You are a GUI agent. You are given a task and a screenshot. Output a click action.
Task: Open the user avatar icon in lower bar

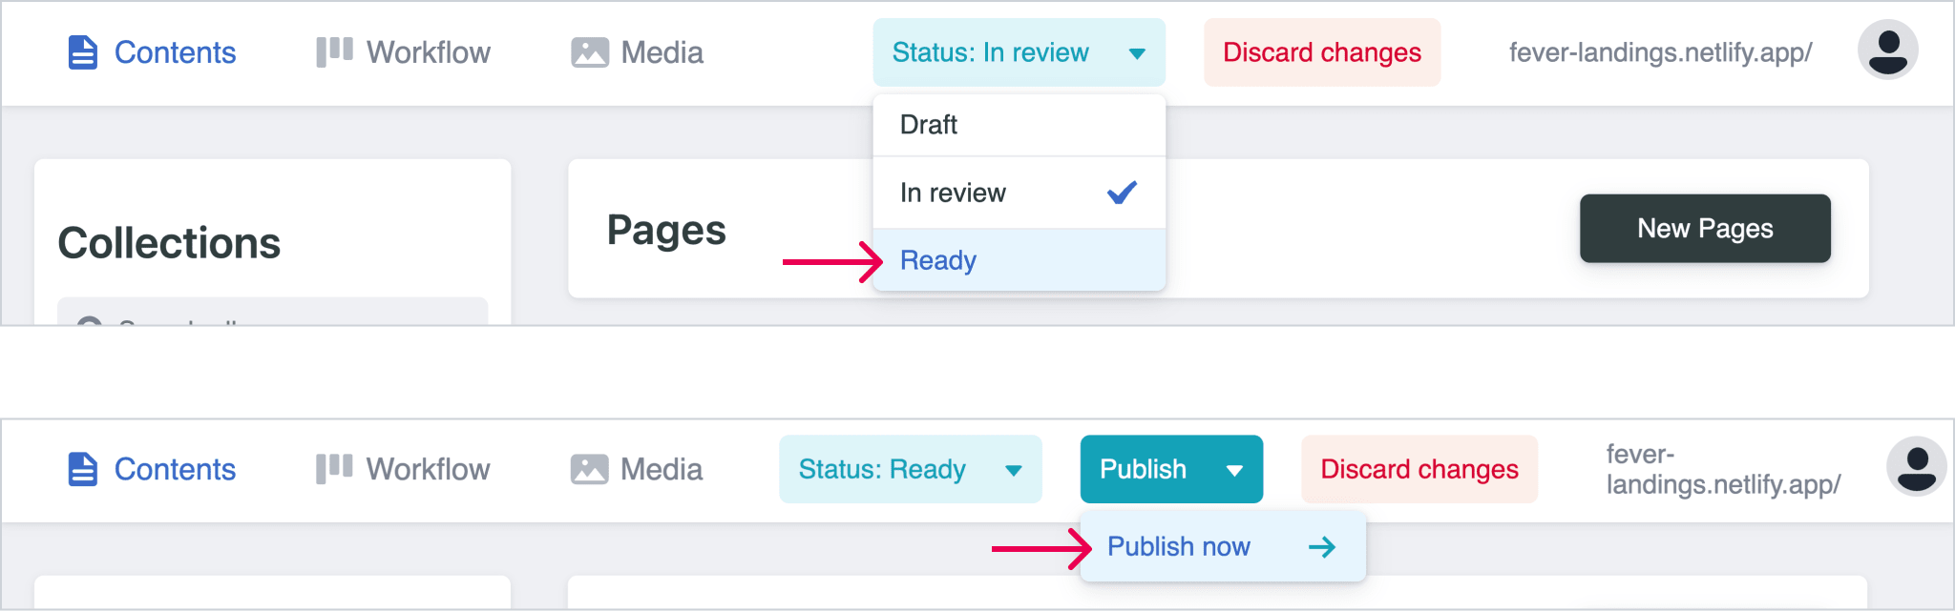pos(1916,467)
